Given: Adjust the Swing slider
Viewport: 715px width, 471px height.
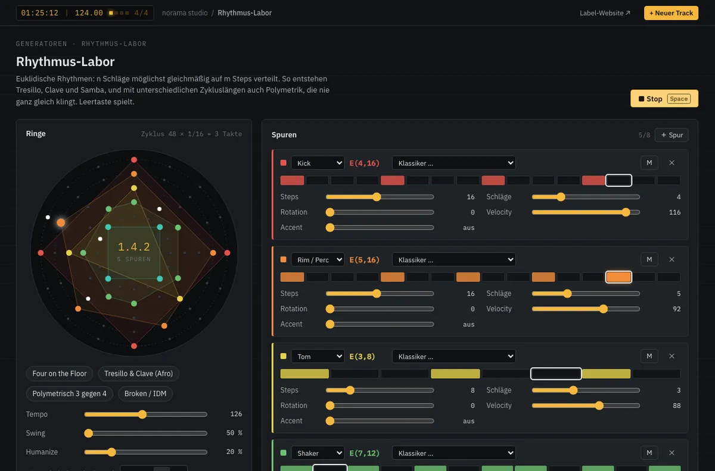Looking at the screenshot, I should [x=146, y=434].
